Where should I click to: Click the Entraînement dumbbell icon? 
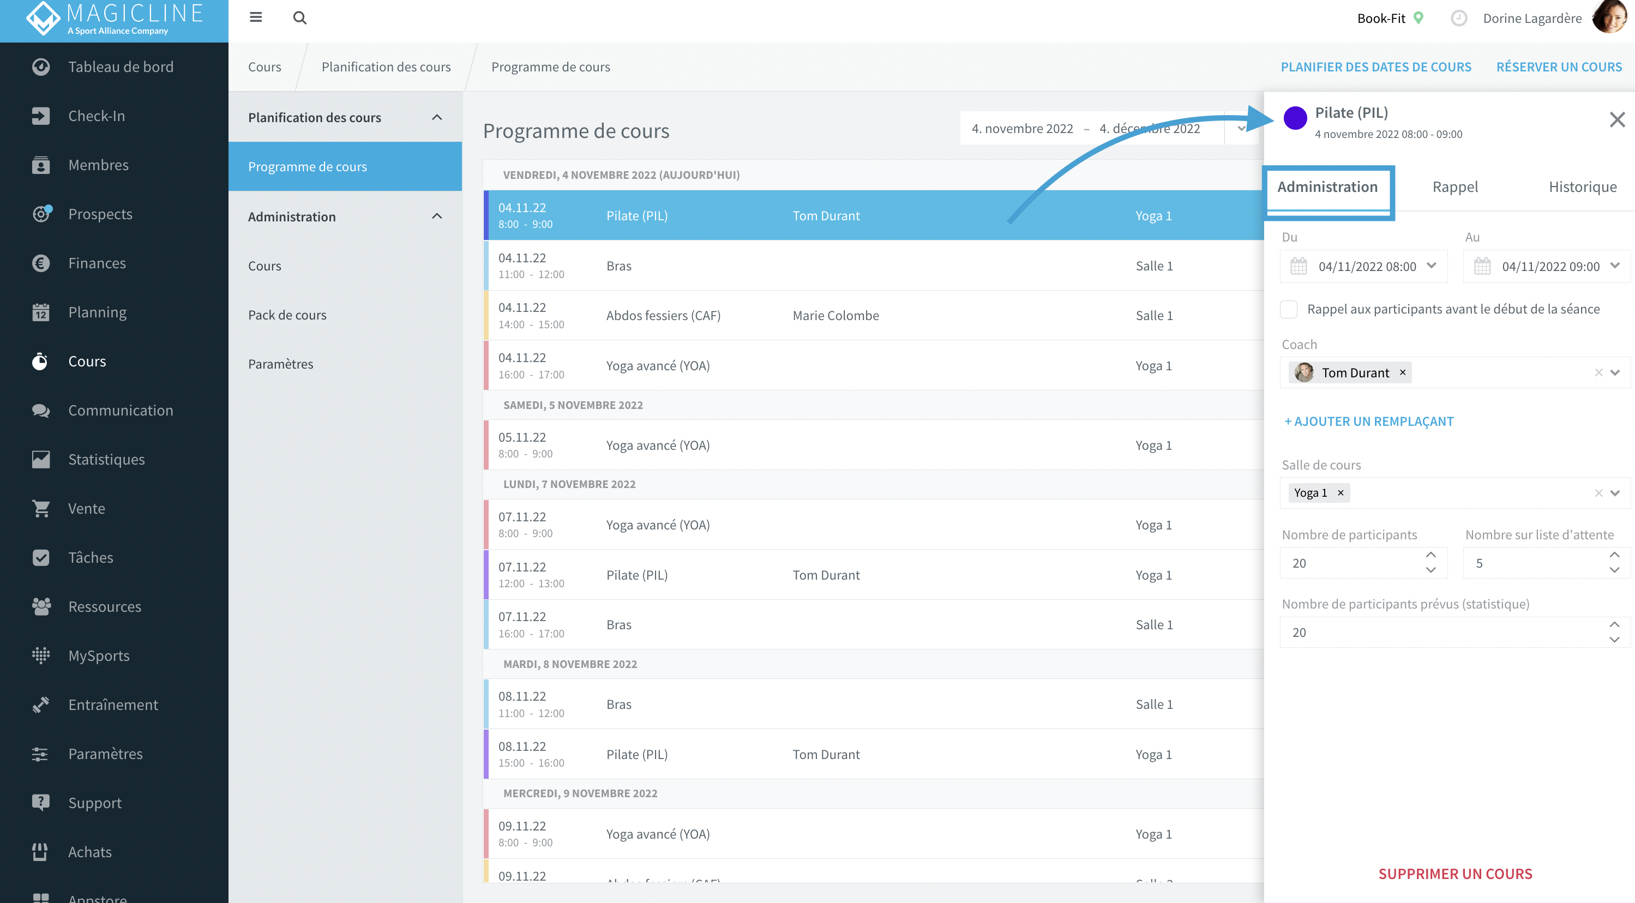point(40,705)
